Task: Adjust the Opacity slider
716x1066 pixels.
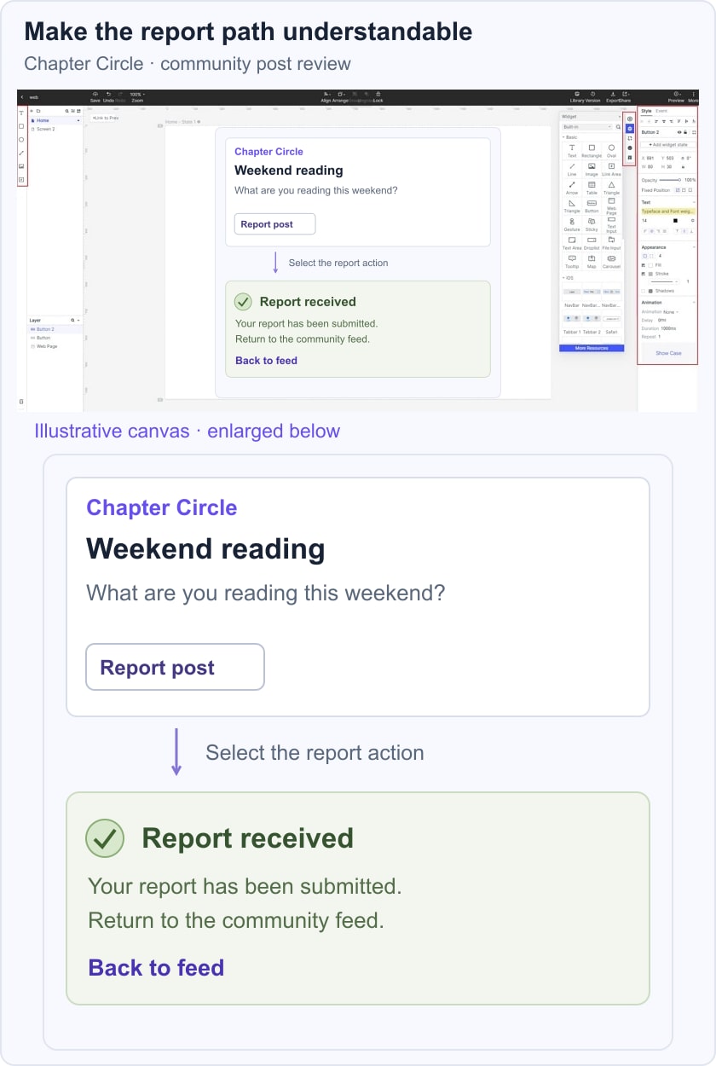Action: coord(670,180)
